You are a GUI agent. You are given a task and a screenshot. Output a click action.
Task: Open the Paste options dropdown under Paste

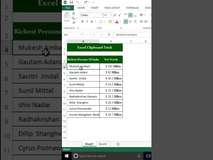[x=67, y=24]
